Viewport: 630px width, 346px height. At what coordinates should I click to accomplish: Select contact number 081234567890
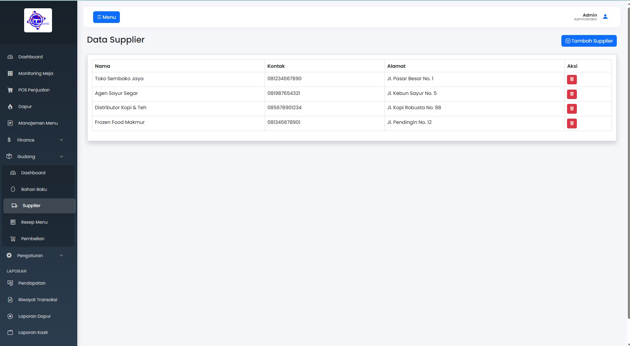[284, 78]
